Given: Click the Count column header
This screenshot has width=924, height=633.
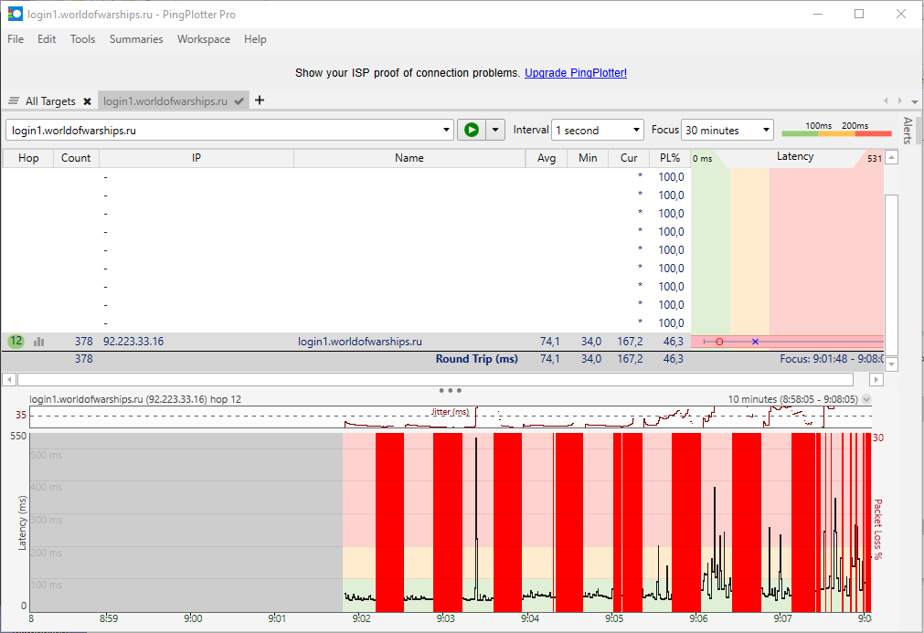Looking at the screenshot, I should pos(76,158).
